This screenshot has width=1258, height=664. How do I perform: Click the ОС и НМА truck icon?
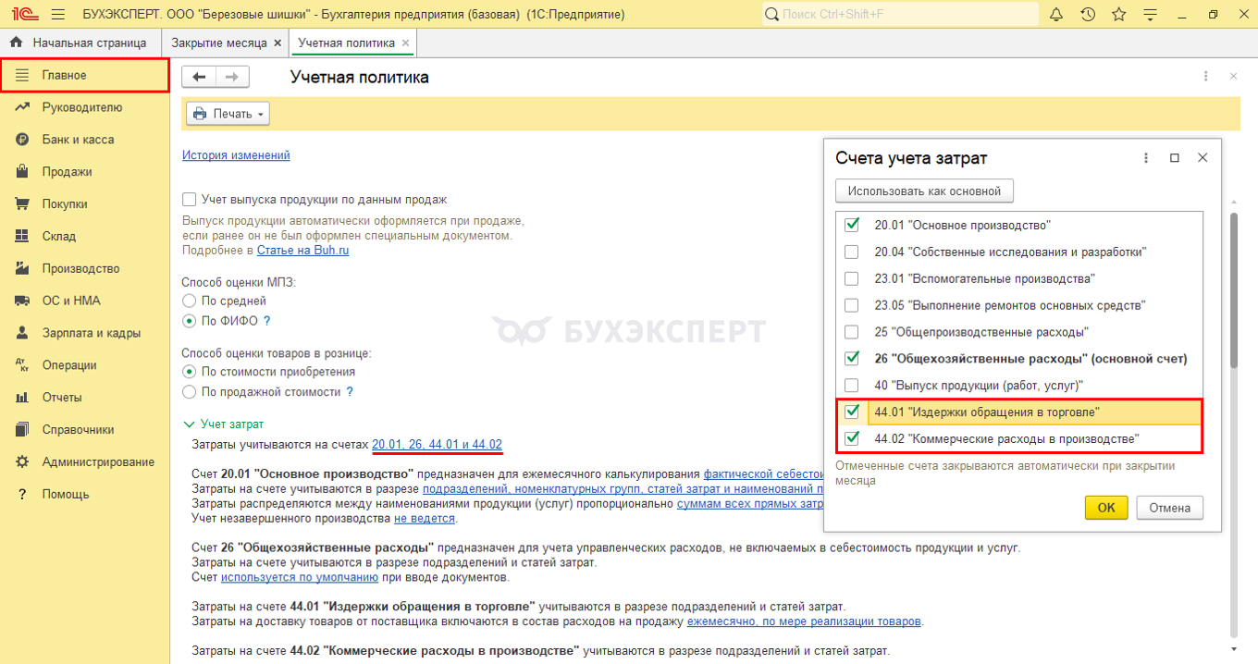click(x=22, y=301)
